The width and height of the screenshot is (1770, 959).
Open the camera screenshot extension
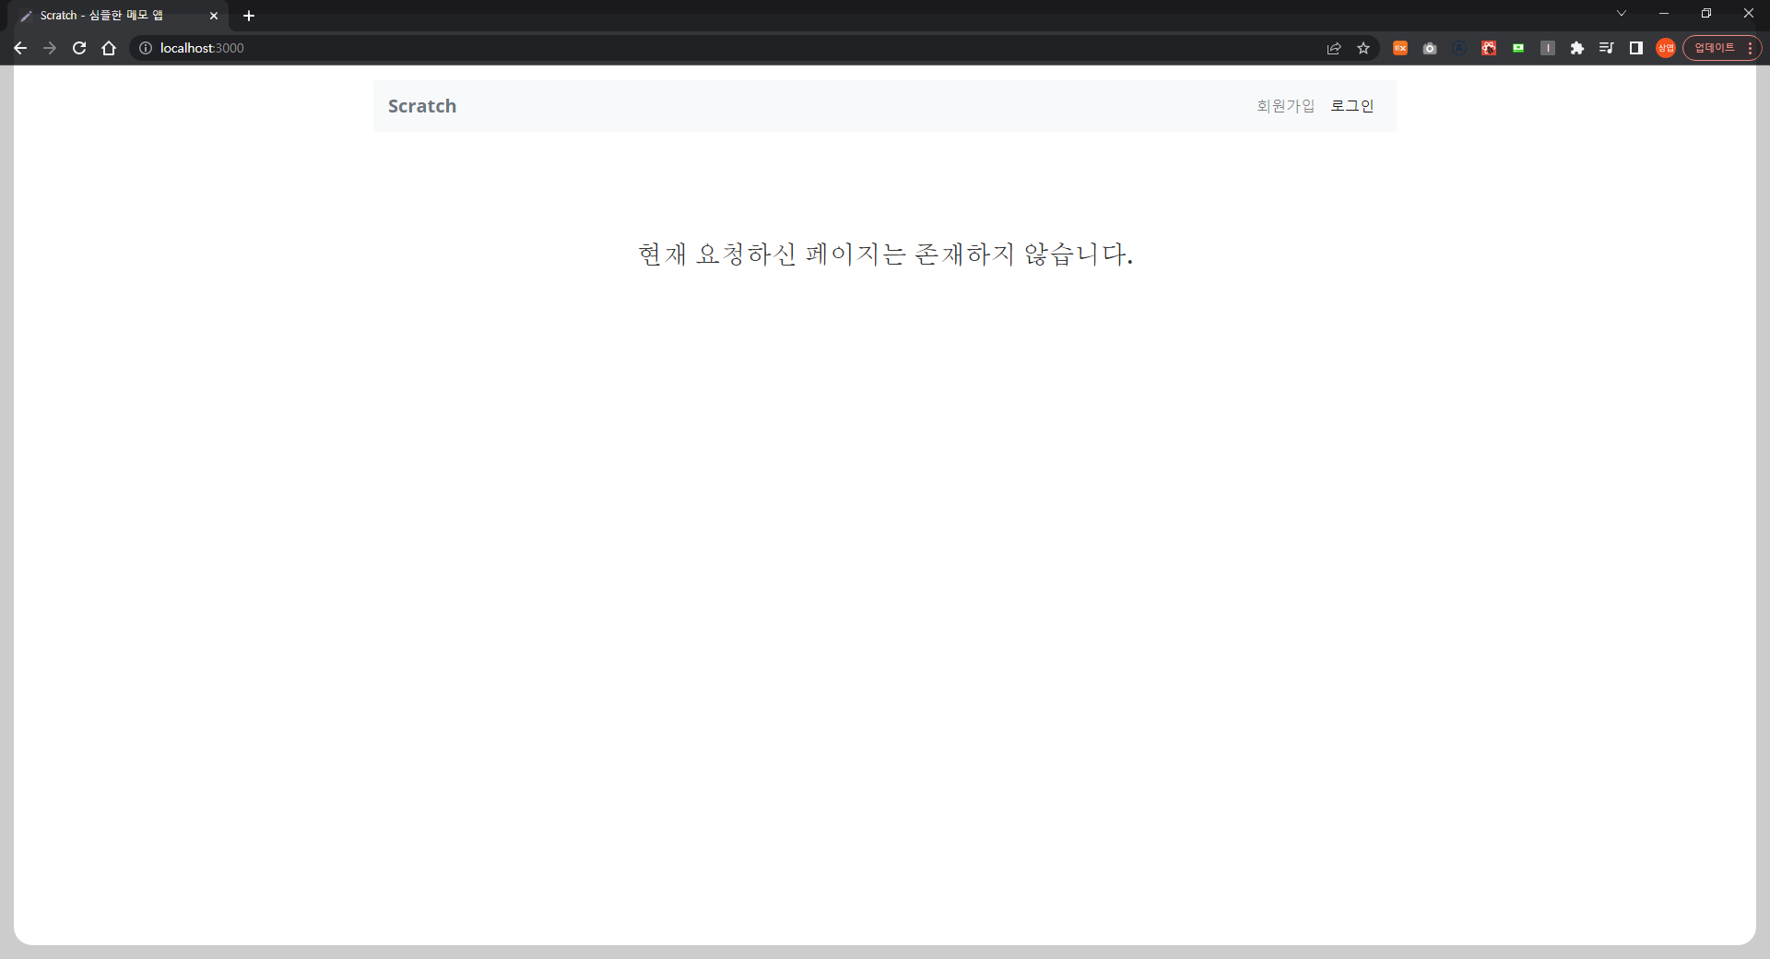1430,48
